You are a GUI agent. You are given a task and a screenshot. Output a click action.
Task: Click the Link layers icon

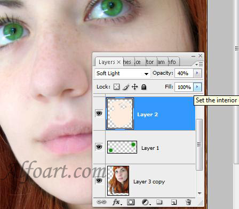(x=101, y=202)
